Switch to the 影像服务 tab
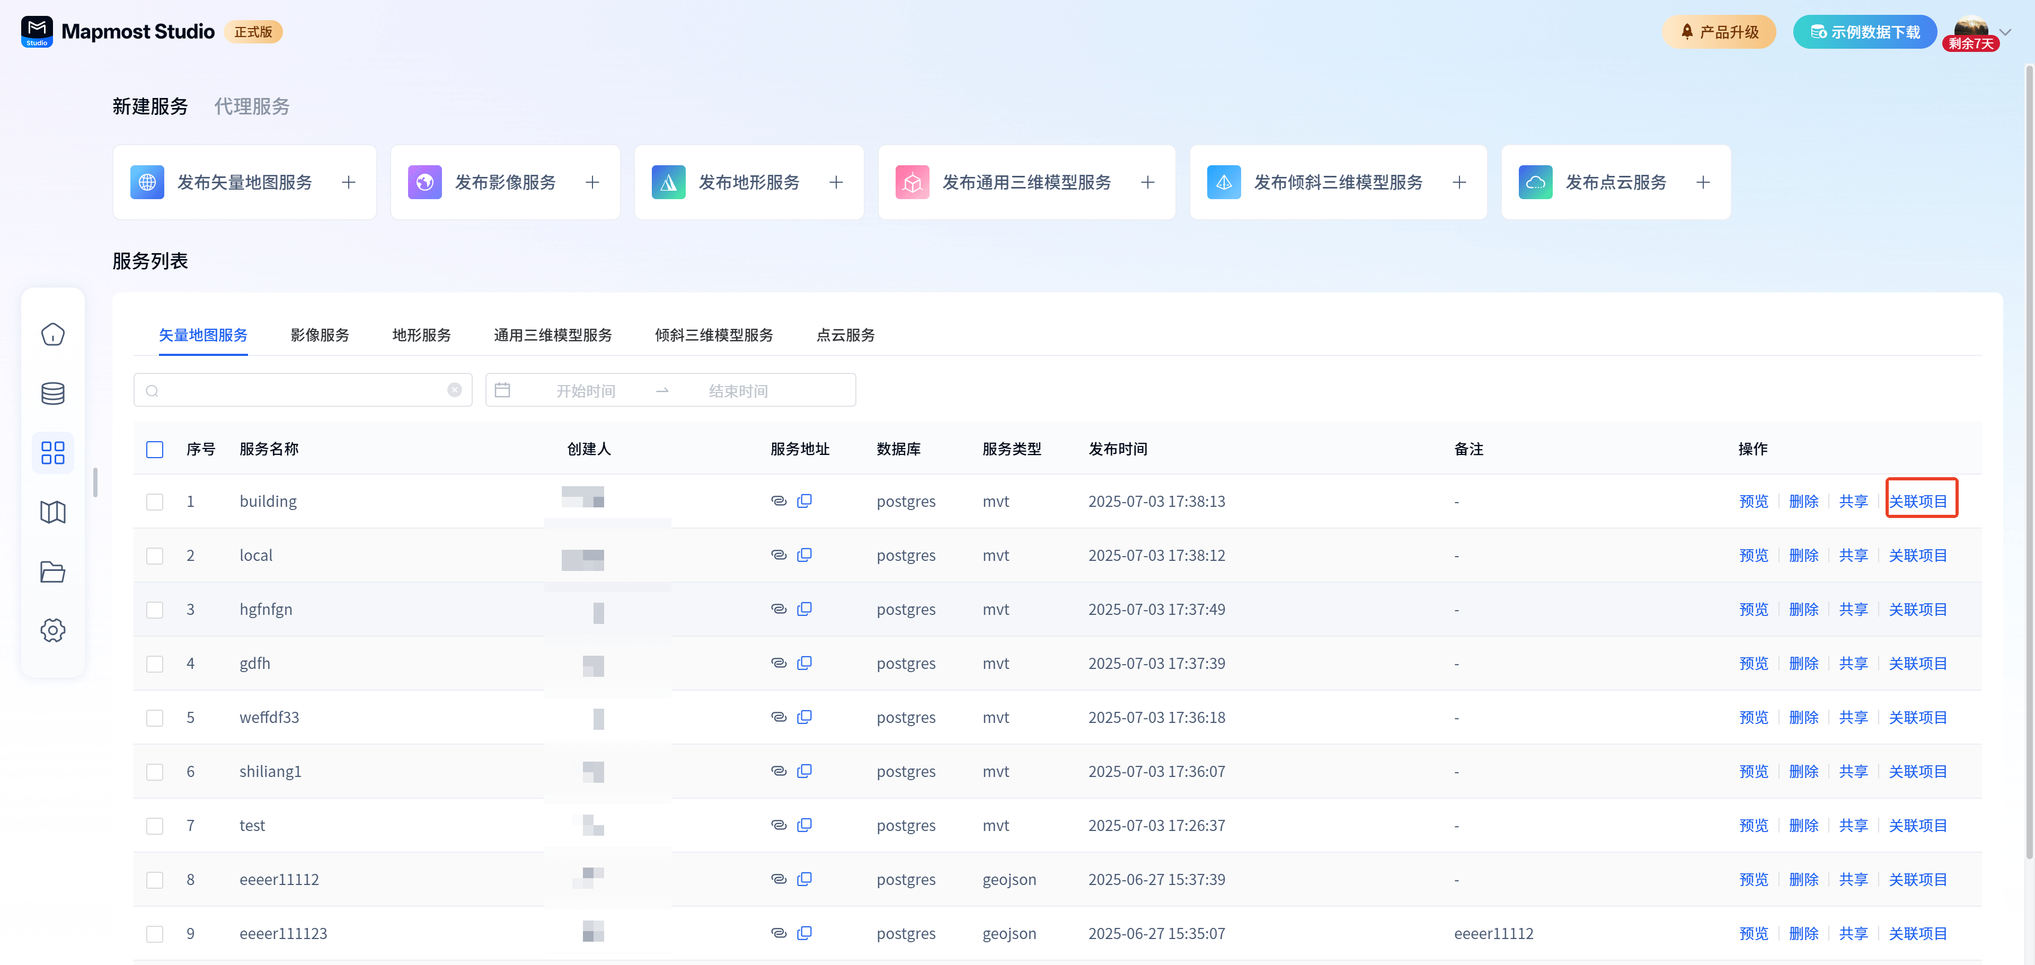2035x965 pixels. pyautogui.click(x=319, y=335)
